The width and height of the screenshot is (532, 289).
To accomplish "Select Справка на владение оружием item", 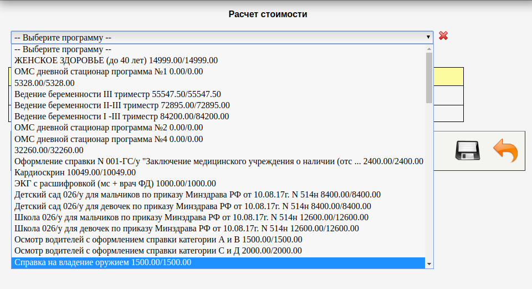I will (x=103, y=262).
